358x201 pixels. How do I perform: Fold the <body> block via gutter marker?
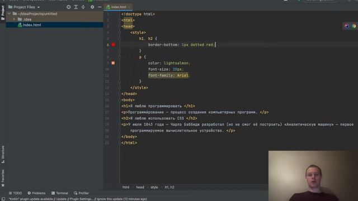(119, 100)
